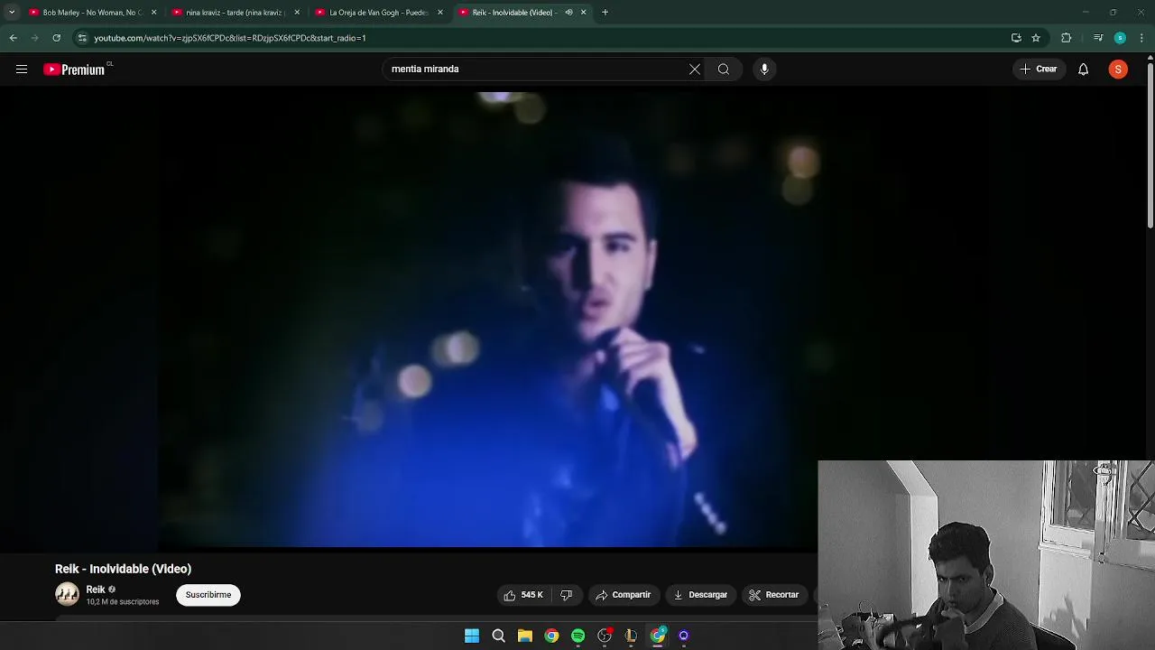Bookmark this page with the star
1155x650 pixels.
pyautogui.click(x=1036, y=38)
